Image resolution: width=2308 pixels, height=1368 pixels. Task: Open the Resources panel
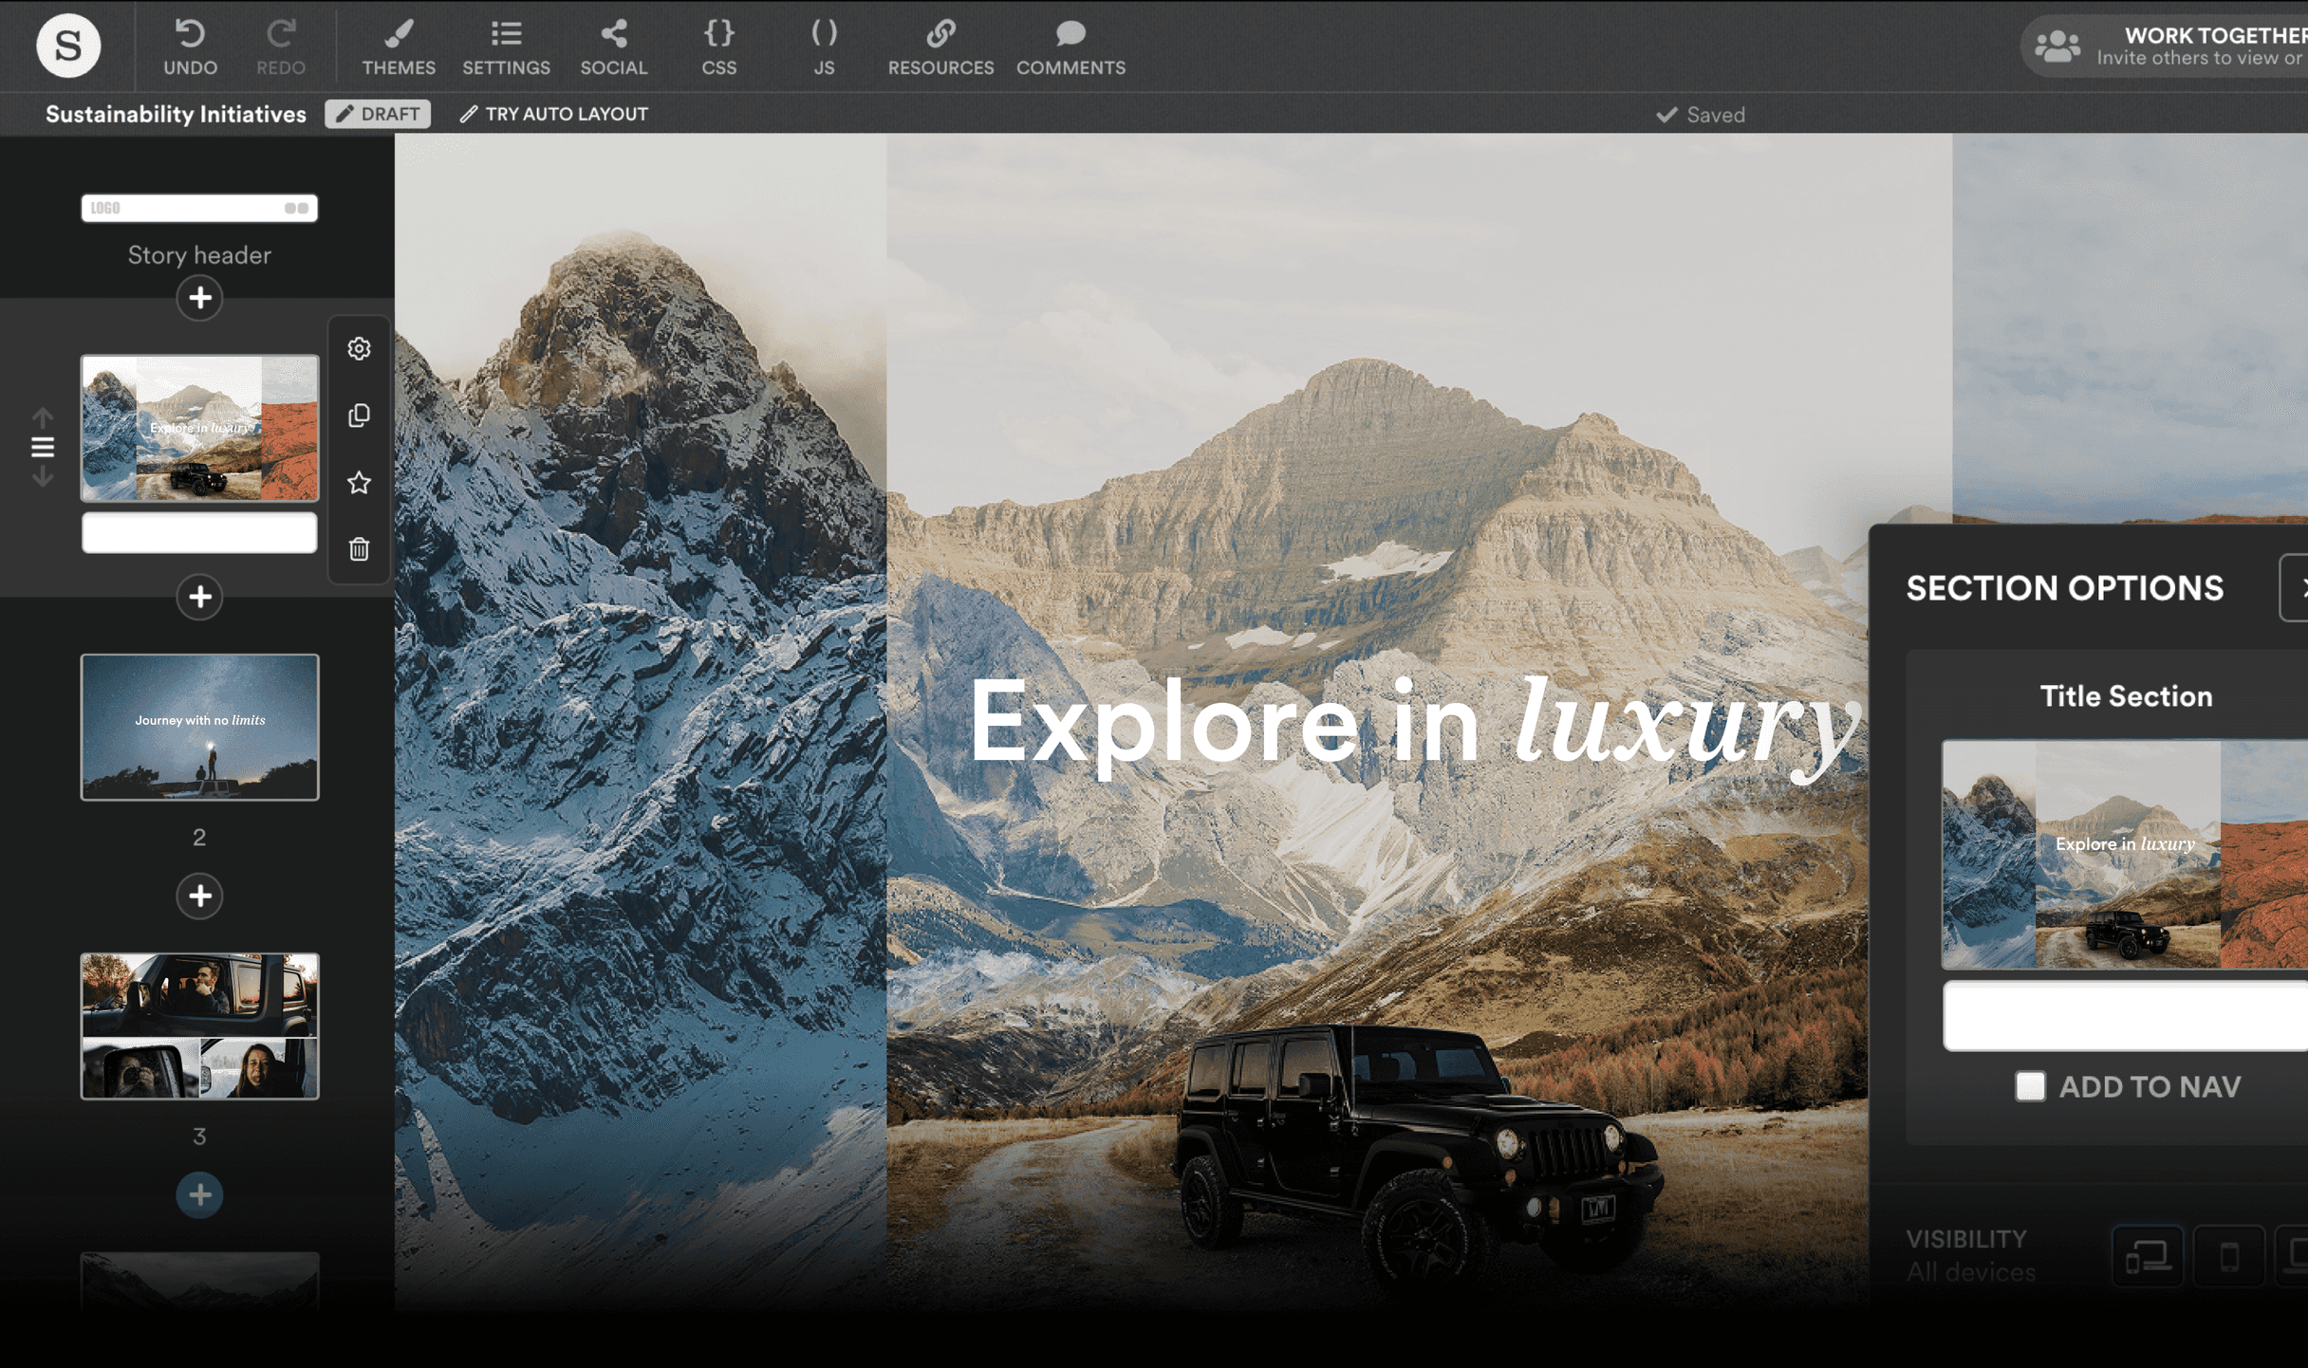click(x=940, y=46)
